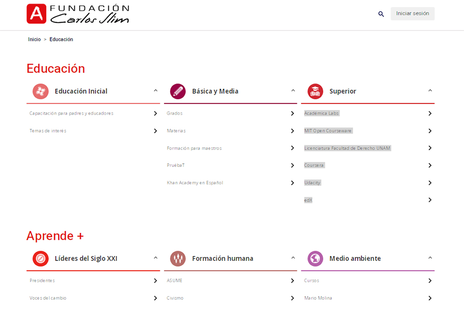Screen dimensions: 464x309
Task: Collapse the Superior section chevron
Action: (430, 91)
